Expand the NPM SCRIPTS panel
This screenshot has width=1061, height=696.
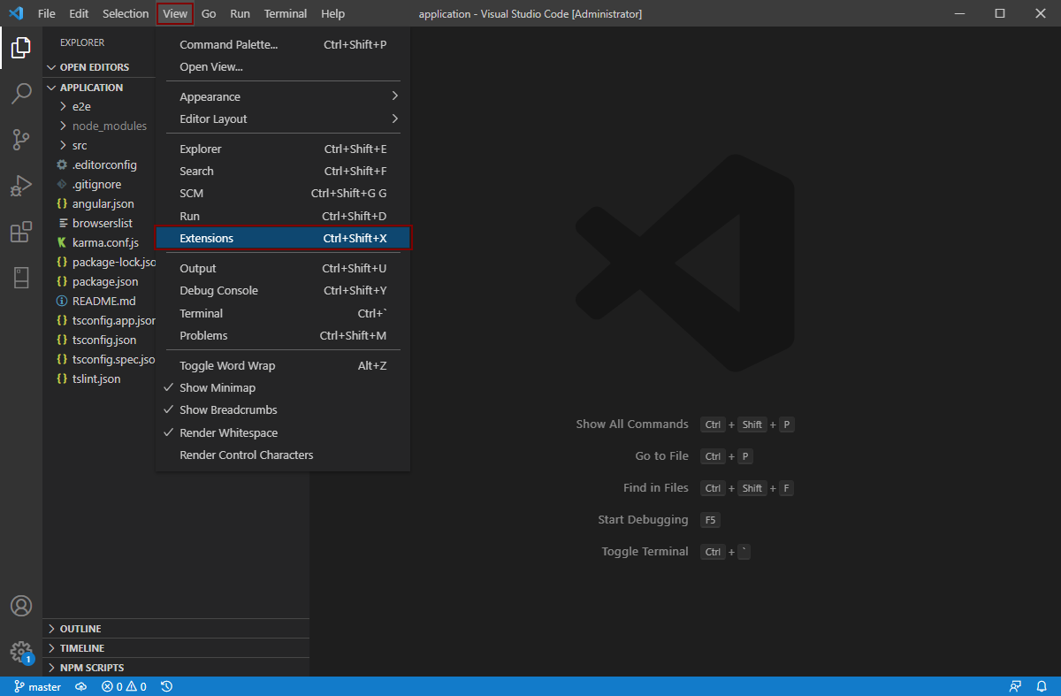point(176,668)
